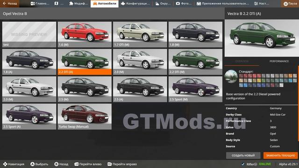Click the round environment paint preview icon
299x168 pixels.
click(x=231, y=77)
